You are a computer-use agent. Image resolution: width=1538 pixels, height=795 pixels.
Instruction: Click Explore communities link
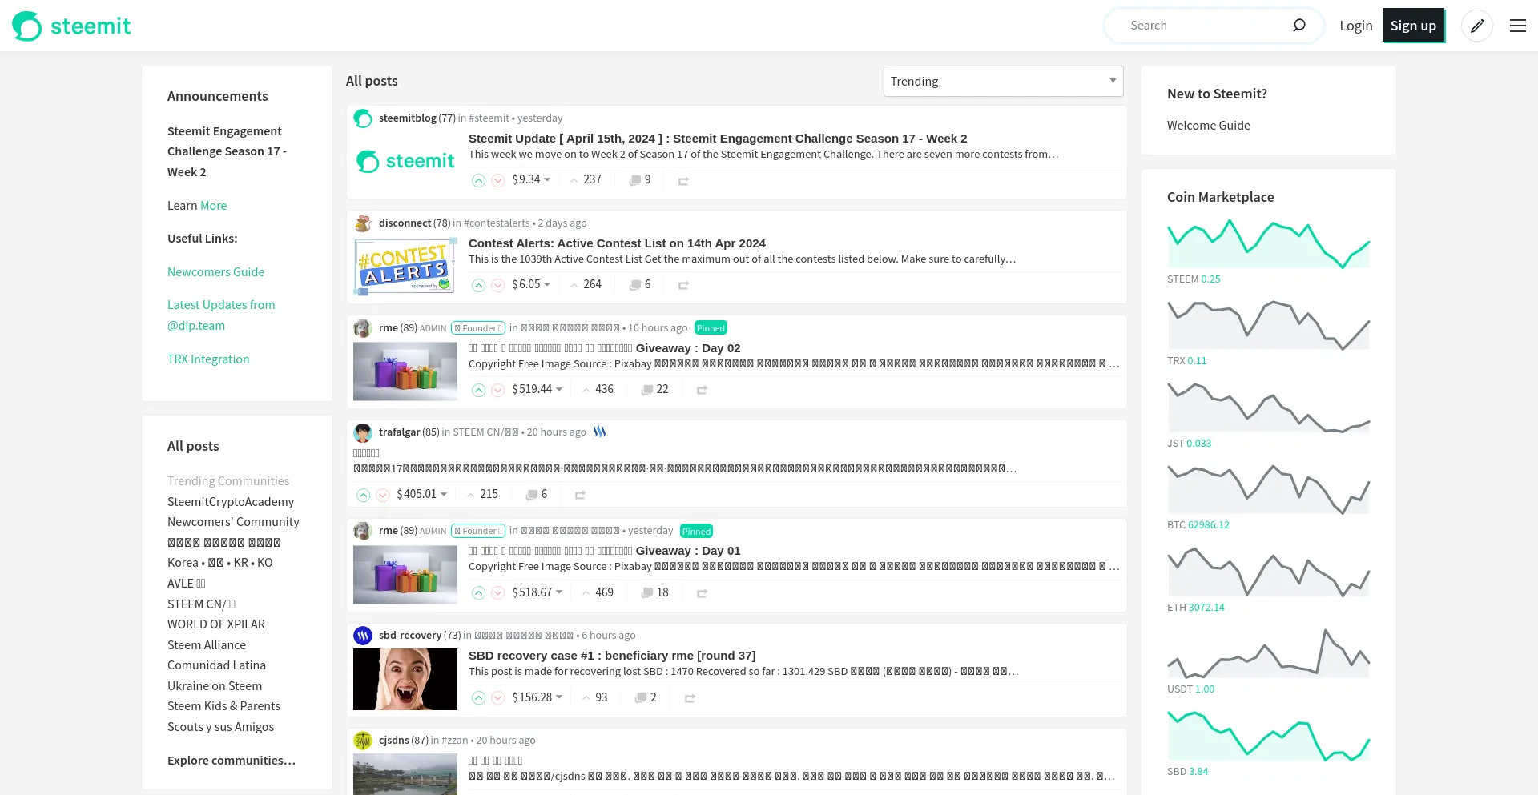232,761
